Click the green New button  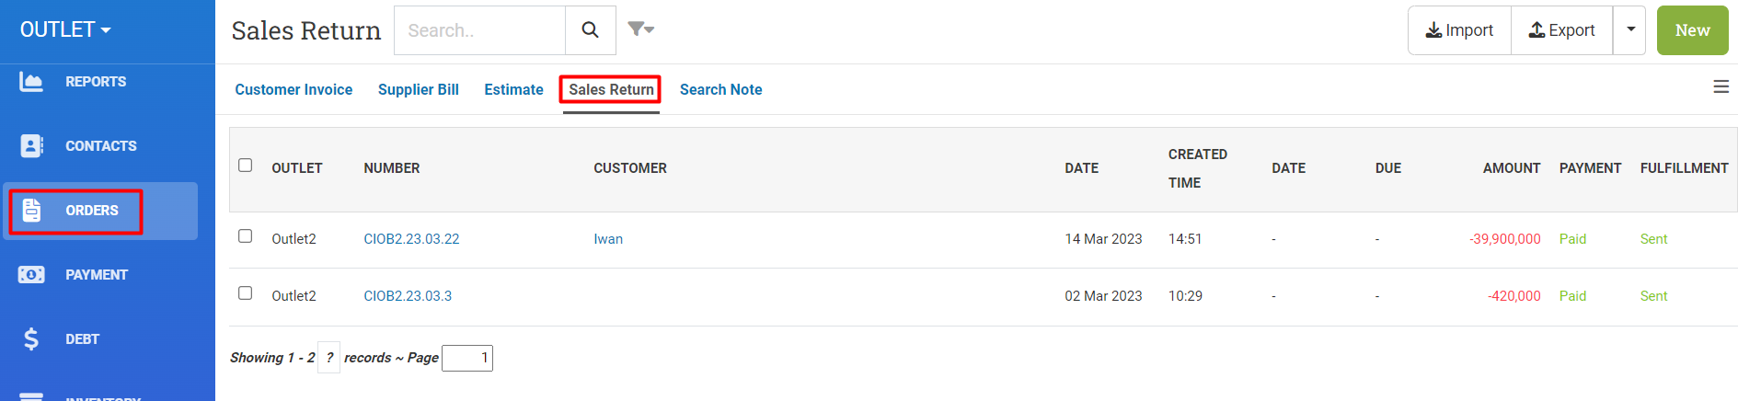click(1692, 30)
